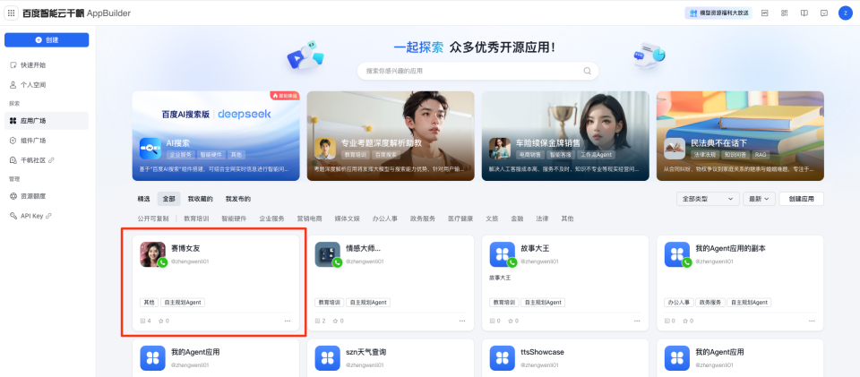Filter by 法律 category
Viewport: 860px width, 377px height.
543,218
